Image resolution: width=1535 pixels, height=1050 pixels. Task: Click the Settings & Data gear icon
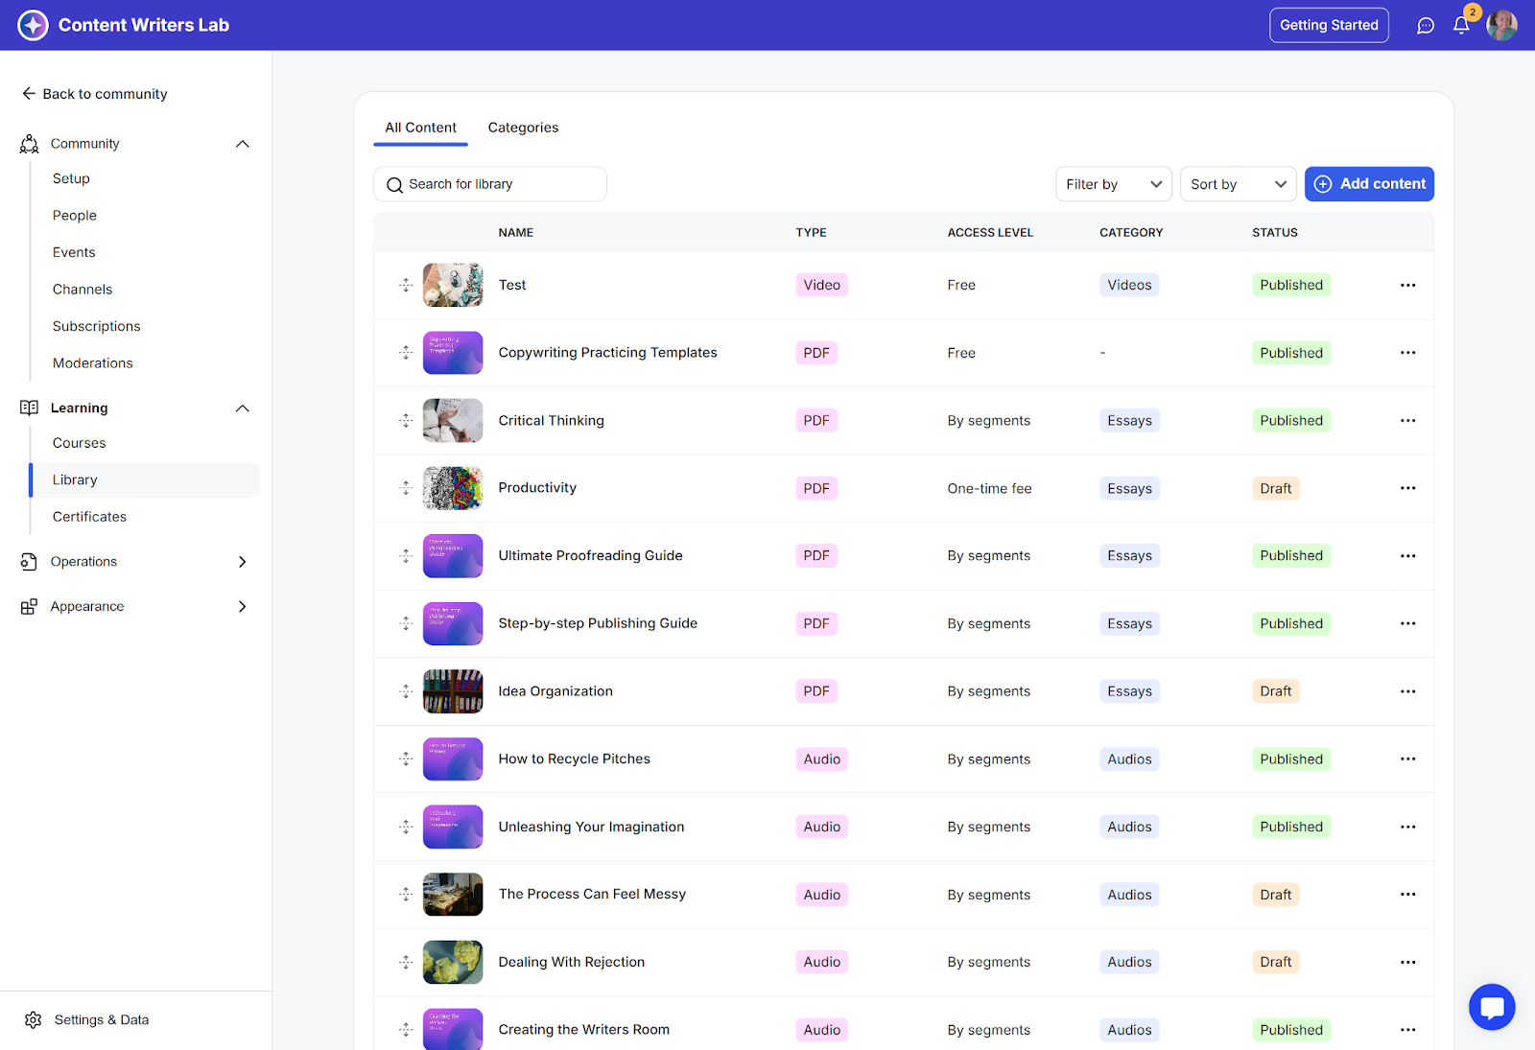(x=34, y=1019)
